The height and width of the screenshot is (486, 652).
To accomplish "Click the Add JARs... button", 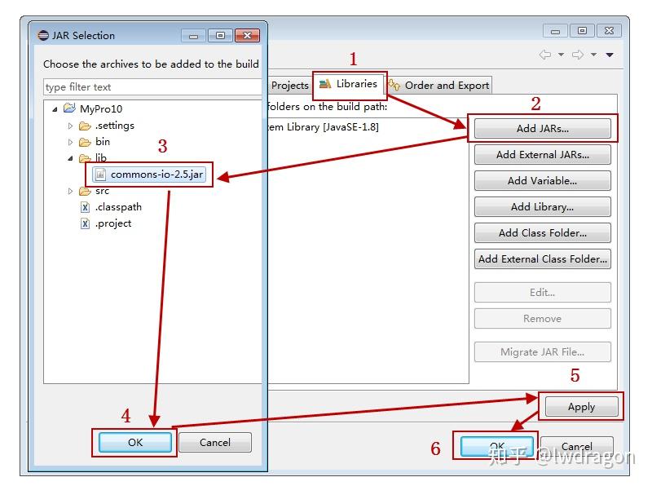I will tap(542, 128).
